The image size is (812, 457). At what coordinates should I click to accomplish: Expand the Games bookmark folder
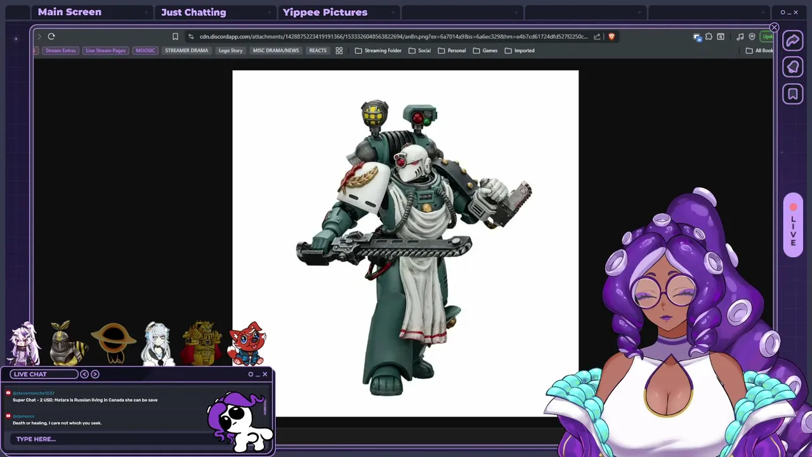(x=485, y=51)
